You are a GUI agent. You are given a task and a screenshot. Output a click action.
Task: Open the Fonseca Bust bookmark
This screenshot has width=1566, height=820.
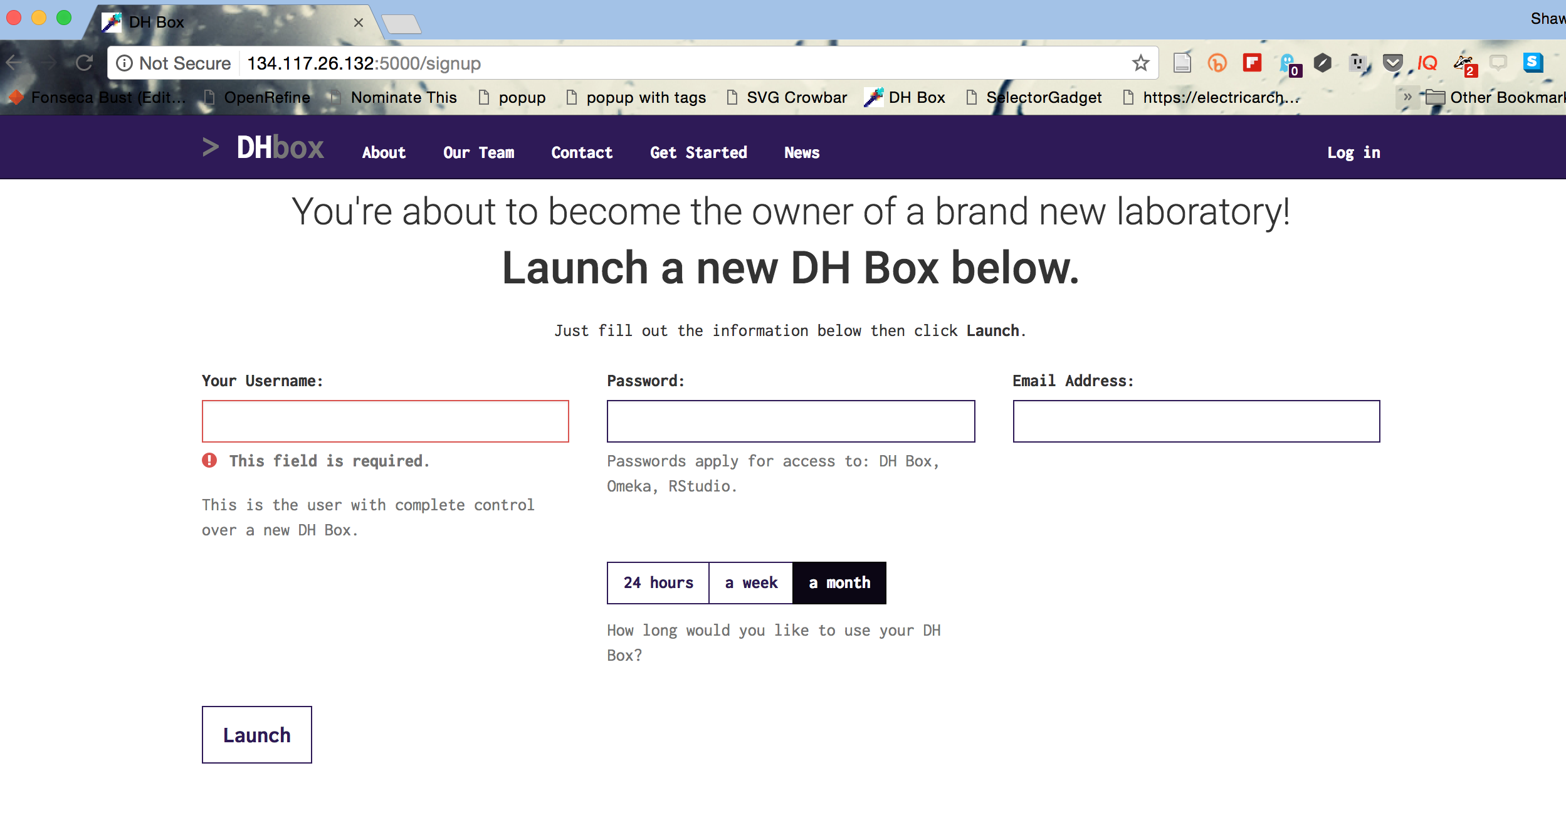97,97
